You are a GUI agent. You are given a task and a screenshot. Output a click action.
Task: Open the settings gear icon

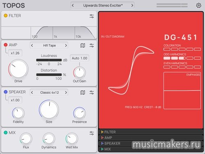[x=198, y=5]
